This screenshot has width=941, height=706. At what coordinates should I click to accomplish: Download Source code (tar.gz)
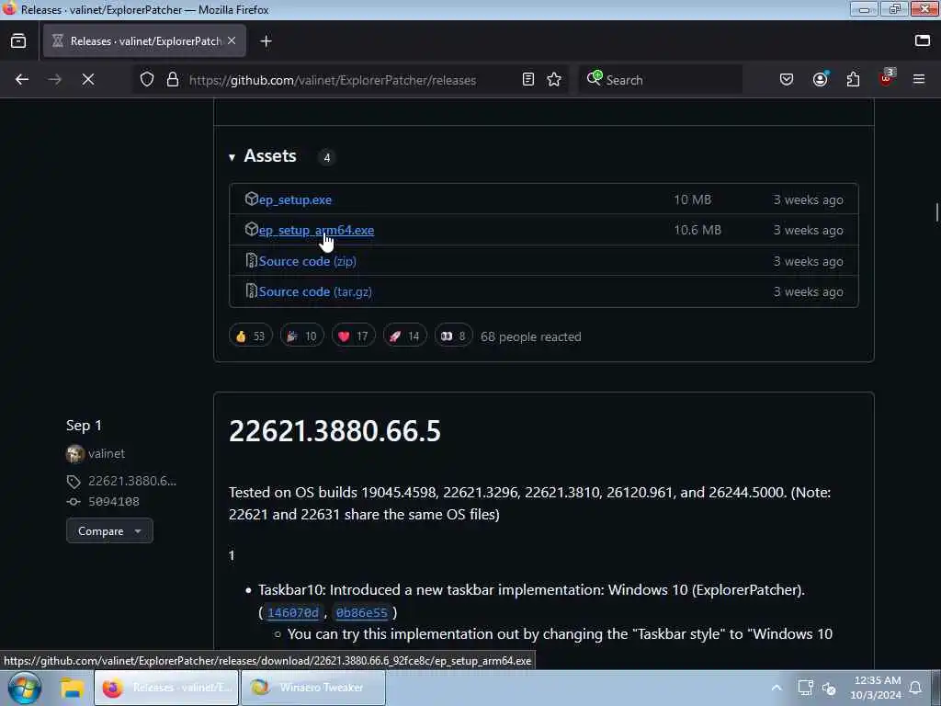point(315,291)
